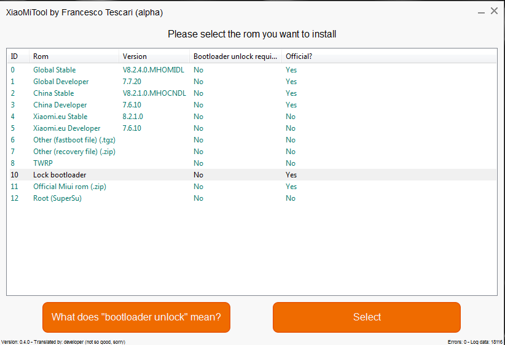The image size is (505, 345).
Task: Click Bootloader unlock required column header
Action: click(x=235, y=56)
